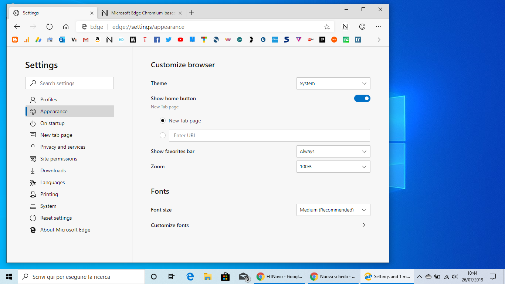Screen dimensions: 505x284
Task: Switch to the Microsoft Edge Chromium-based tab
Action: point(140,13)
